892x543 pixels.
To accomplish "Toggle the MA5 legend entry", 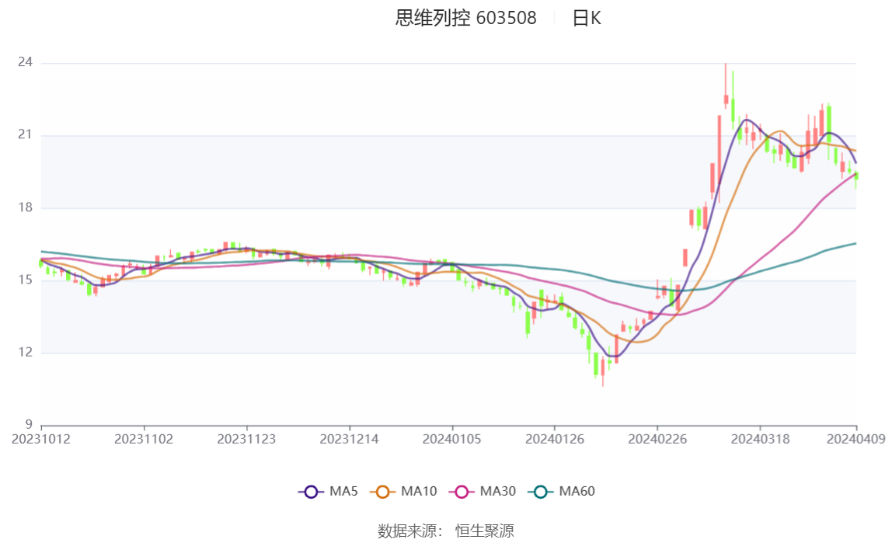I will (x=328, y=491).
